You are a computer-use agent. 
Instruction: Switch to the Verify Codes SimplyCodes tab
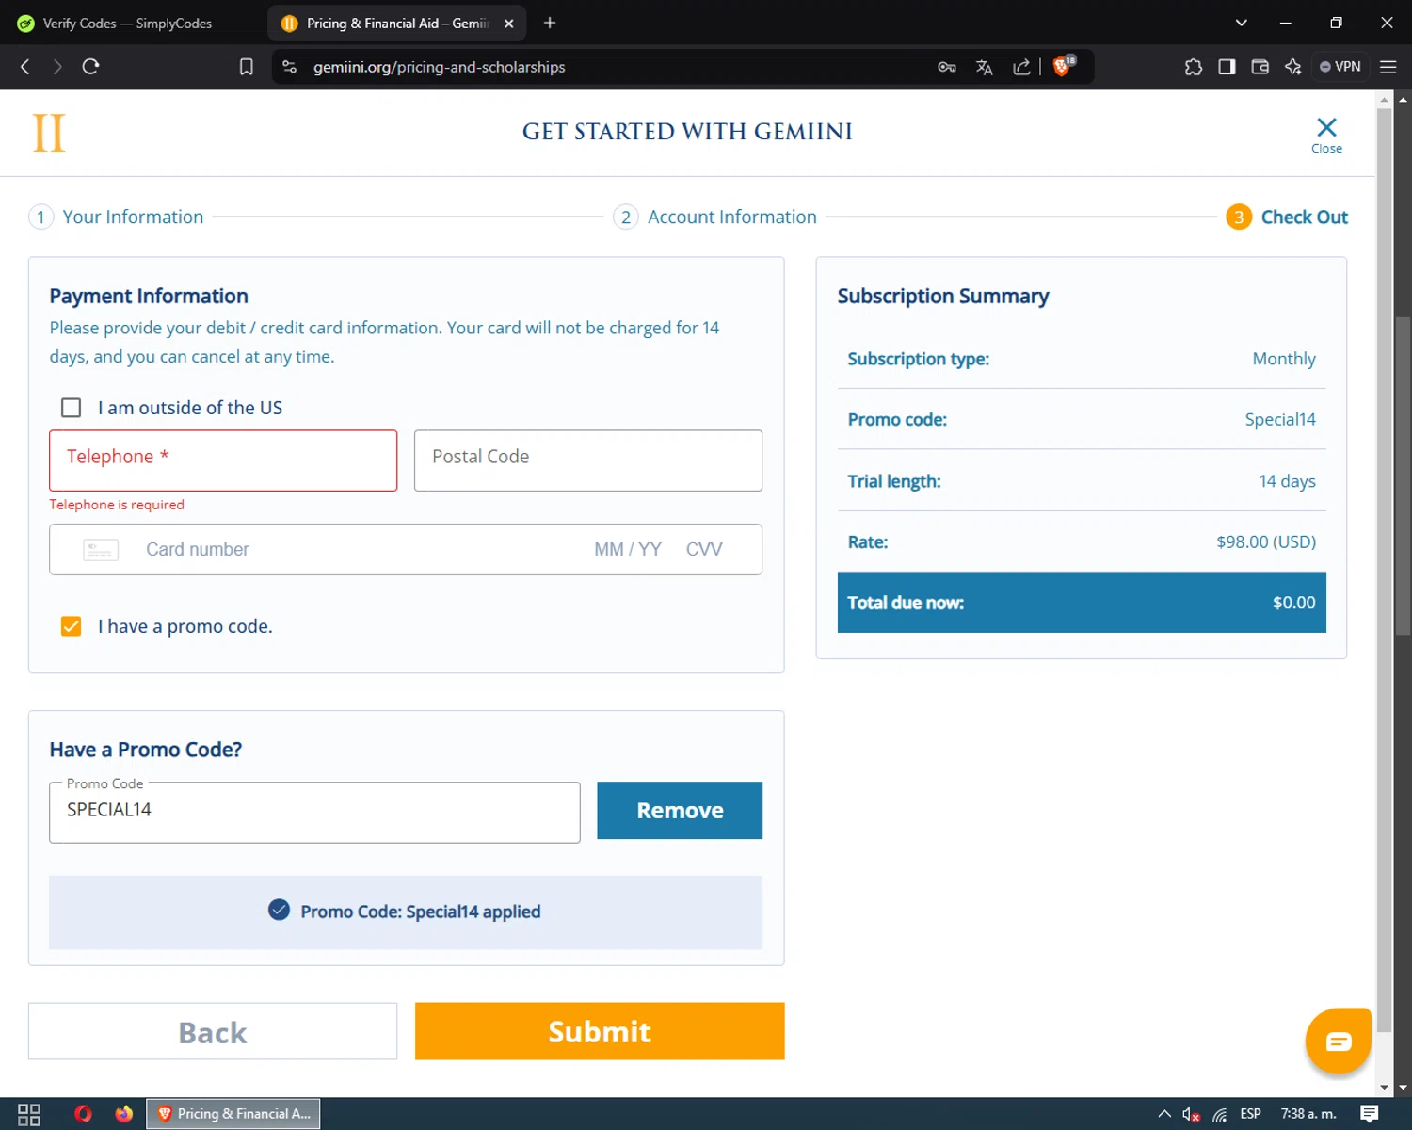tap(127, 24)
